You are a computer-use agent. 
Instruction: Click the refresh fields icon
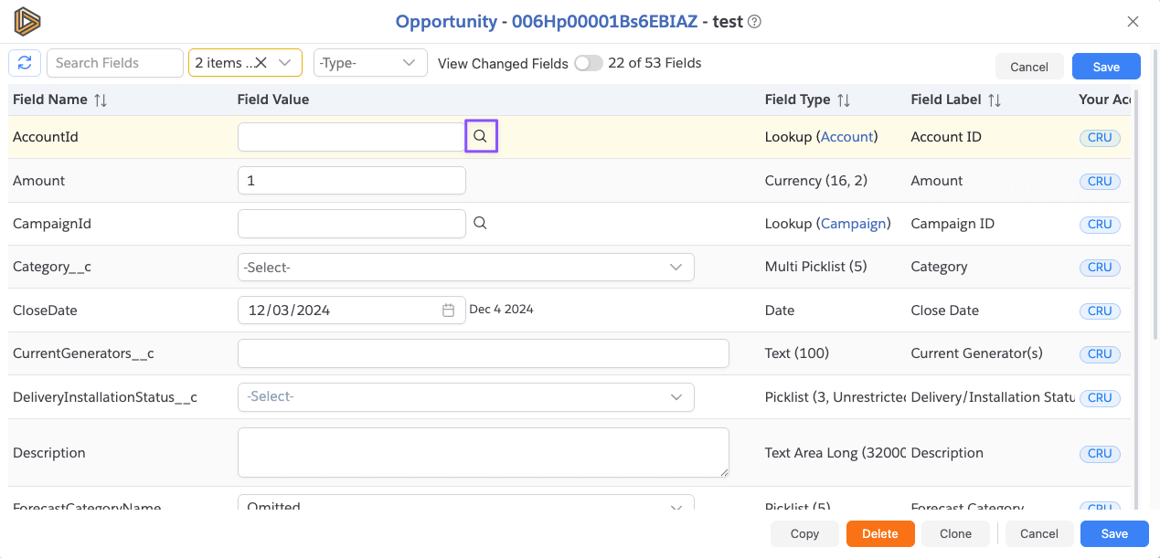coord(25,63)
